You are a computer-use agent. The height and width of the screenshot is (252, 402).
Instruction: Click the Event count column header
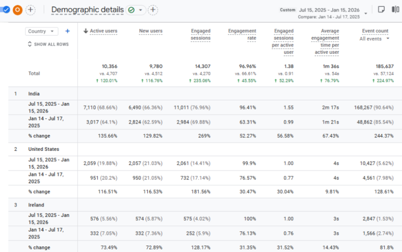tap(375, 31)
